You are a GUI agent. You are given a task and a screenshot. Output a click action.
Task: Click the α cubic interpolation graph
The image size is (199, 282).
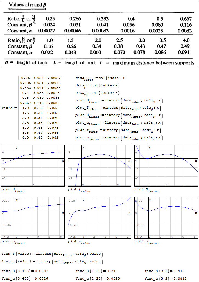(99, 217)
